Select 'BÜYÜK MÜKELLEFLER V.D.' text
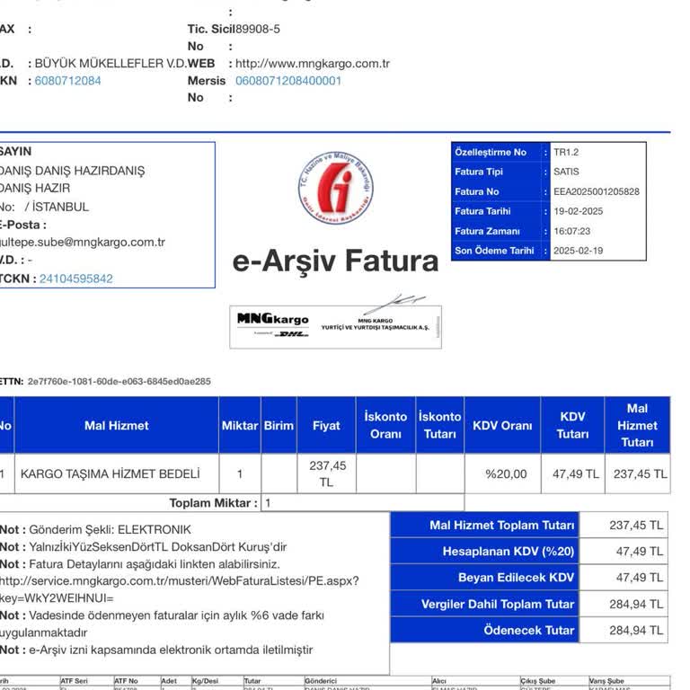The width and height of the screenshot is (690, 690). click(111, 64)
